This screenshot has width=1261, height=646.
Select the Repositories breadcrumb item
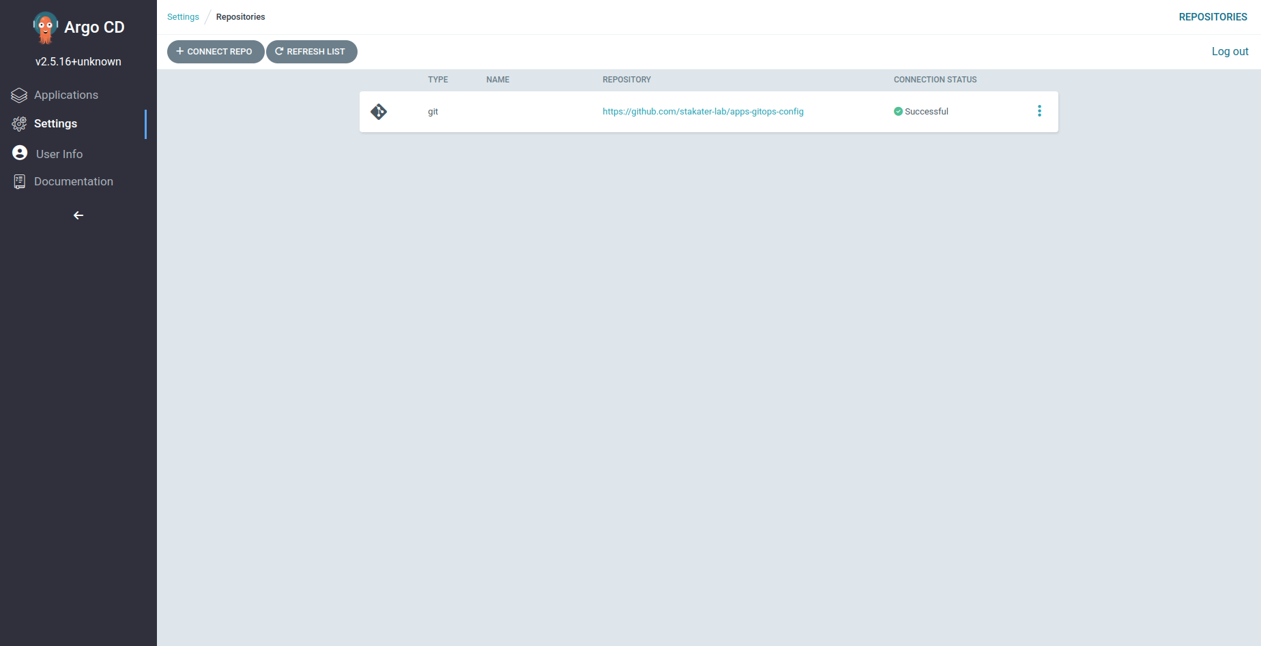[240, 16]
